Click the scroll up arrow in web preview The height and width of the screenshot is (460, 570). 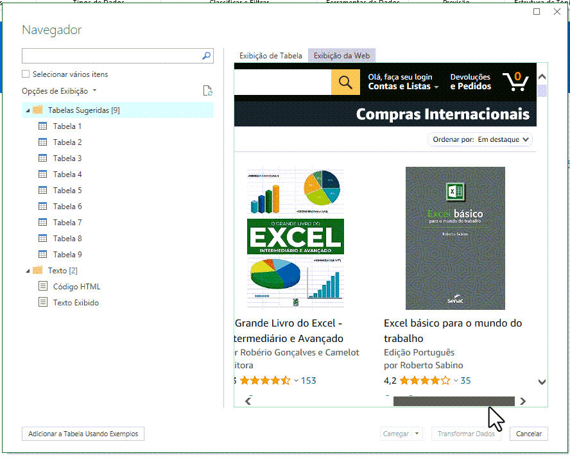542,77
